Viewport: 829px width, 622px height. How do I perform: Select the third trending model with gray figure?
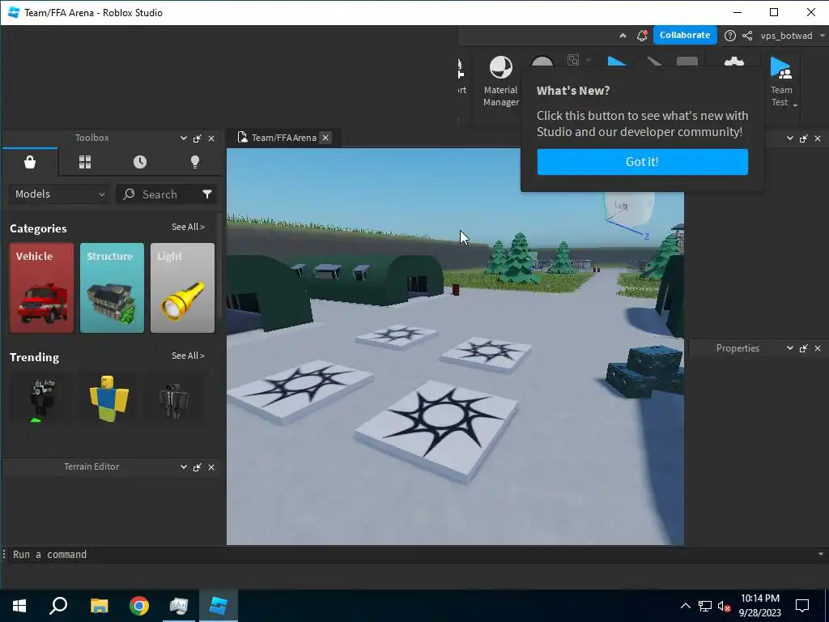(x=173, y=398)
